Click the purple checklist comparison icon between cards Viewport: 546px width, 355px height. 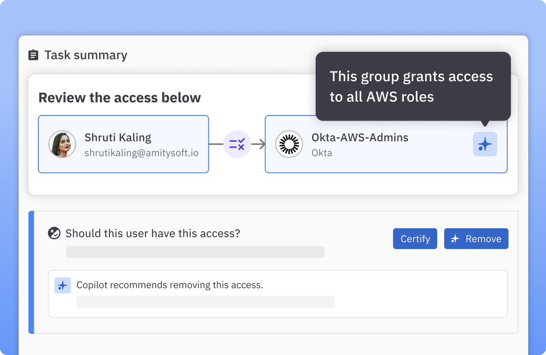click(237, 144)
